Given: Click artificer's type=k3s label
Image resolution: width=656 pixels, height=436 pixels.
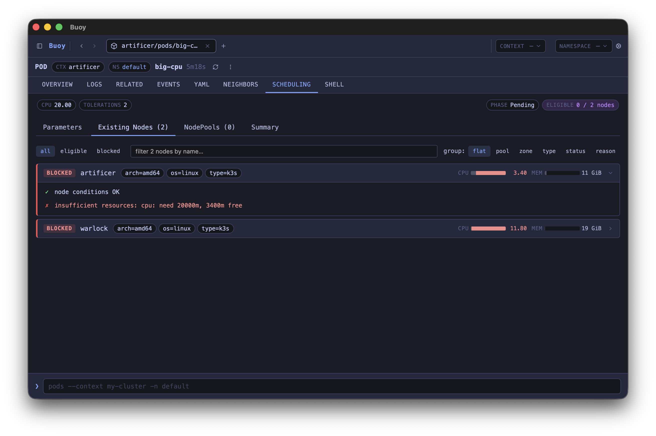Looking at the screenshot, I should (223, 173).
